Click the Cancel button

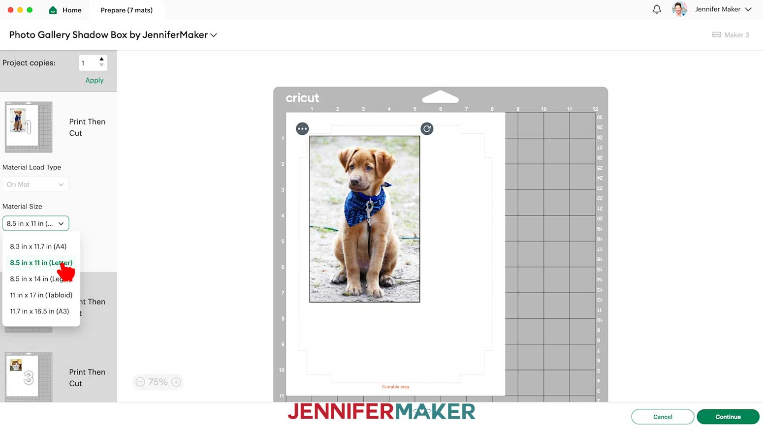[x=663, y=417]
